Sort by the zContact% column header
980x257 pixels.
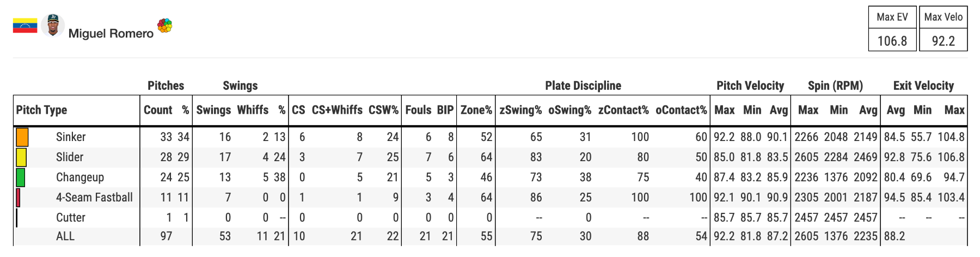click(x=623, y=110)
